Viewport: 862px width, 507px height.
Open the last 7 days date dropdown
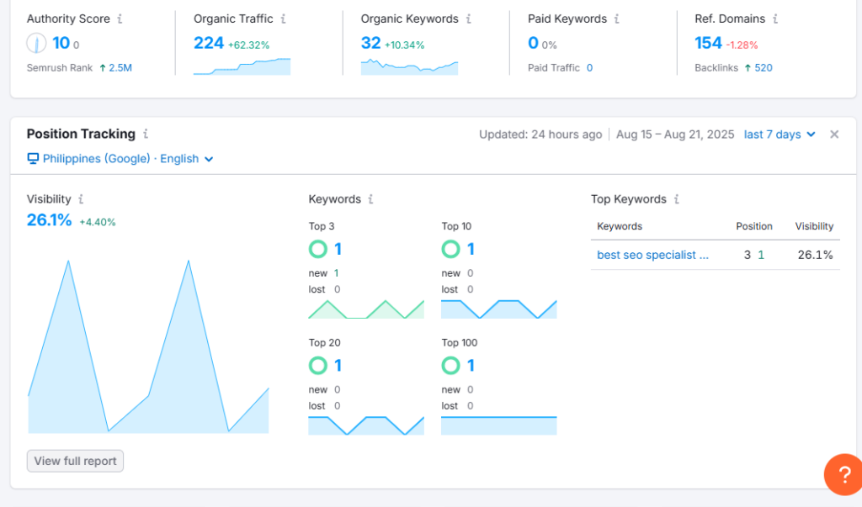click(x=780, y=135)
